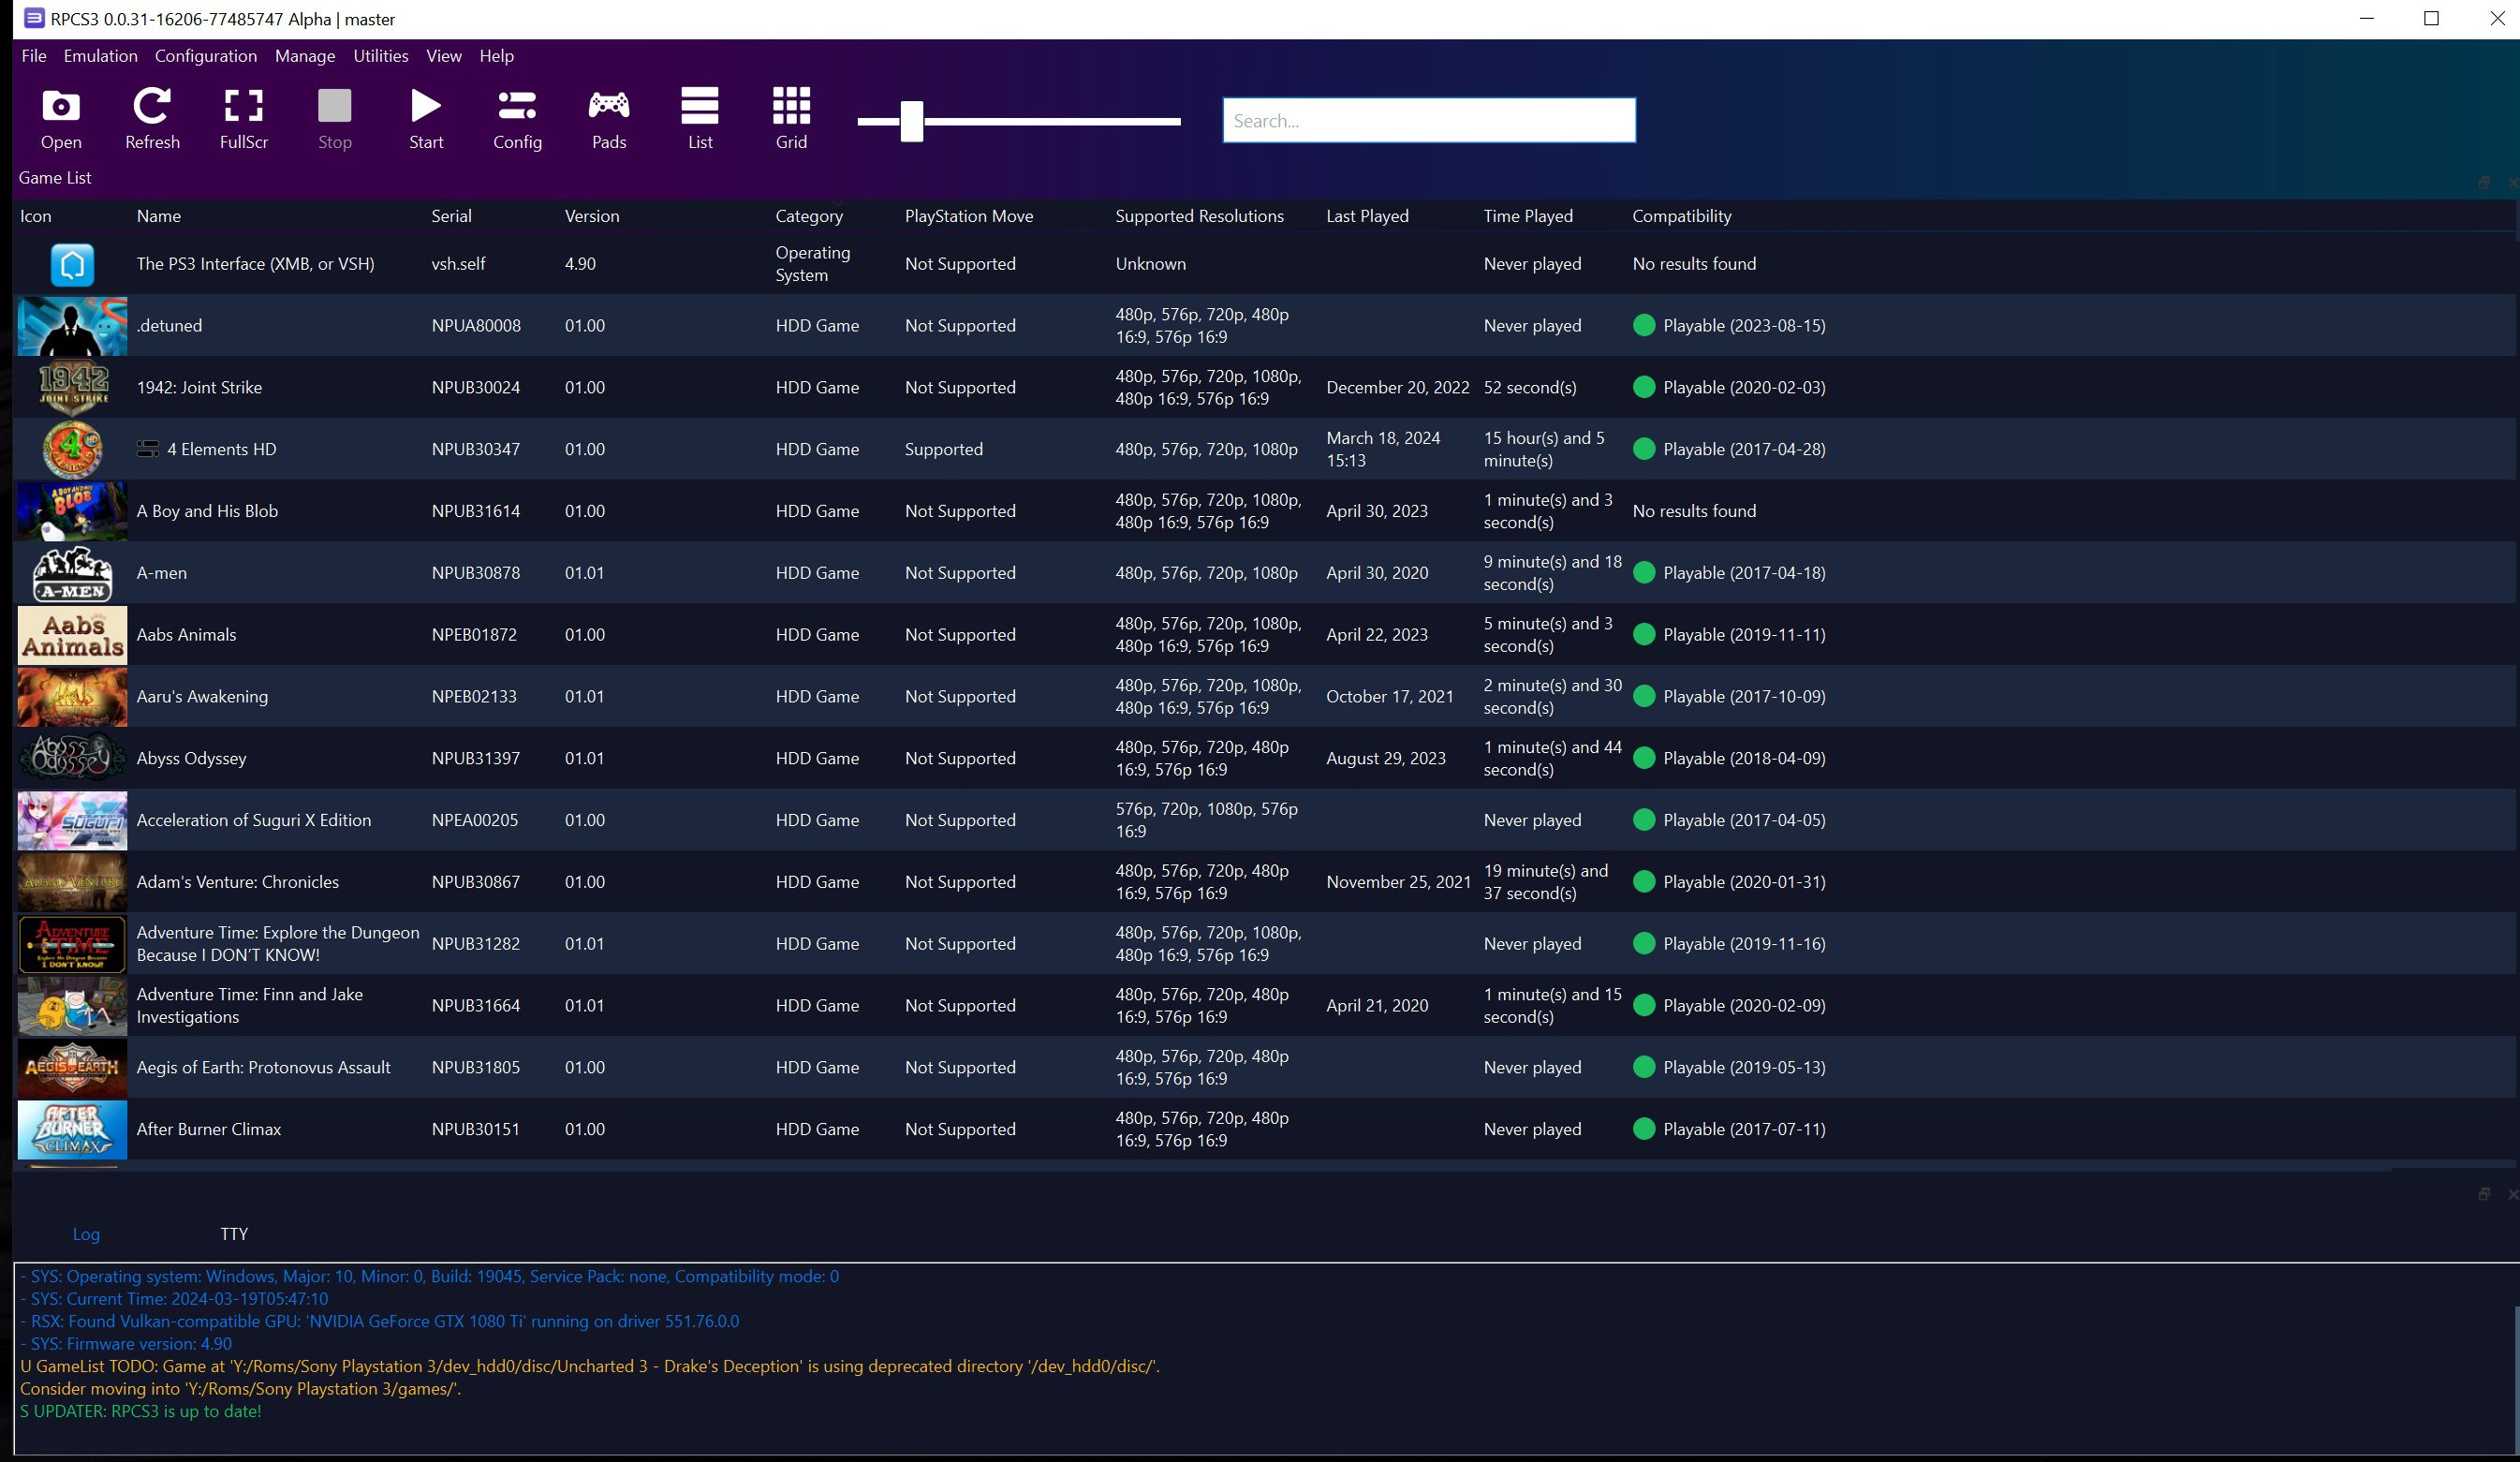This screenshot has height=1462, width=2520.
Task: Open the Manage menu
Action: coord(305,56)
